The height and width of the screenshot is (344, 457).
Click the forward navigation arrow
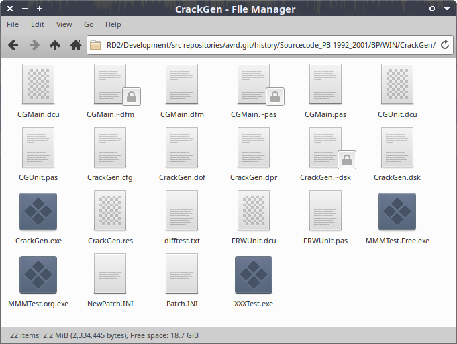coord(34,46)
